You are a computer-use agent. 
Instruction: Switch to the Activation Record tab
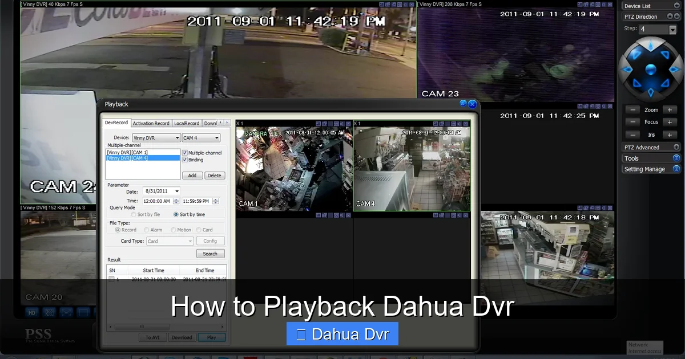[x=151, y=123]
